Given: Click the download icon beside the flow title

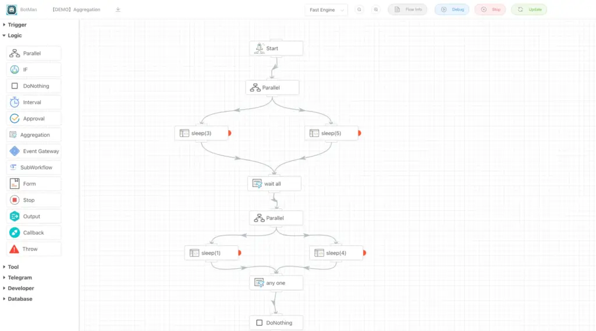Looking at the screenshot, I should point(118,9).
